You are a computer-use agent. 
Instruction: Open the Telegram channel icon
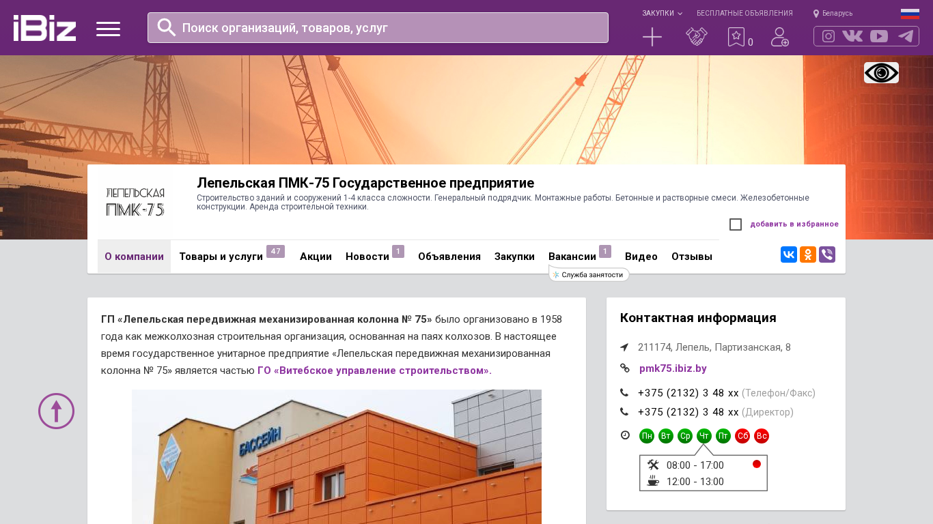[x=906, y=36]
